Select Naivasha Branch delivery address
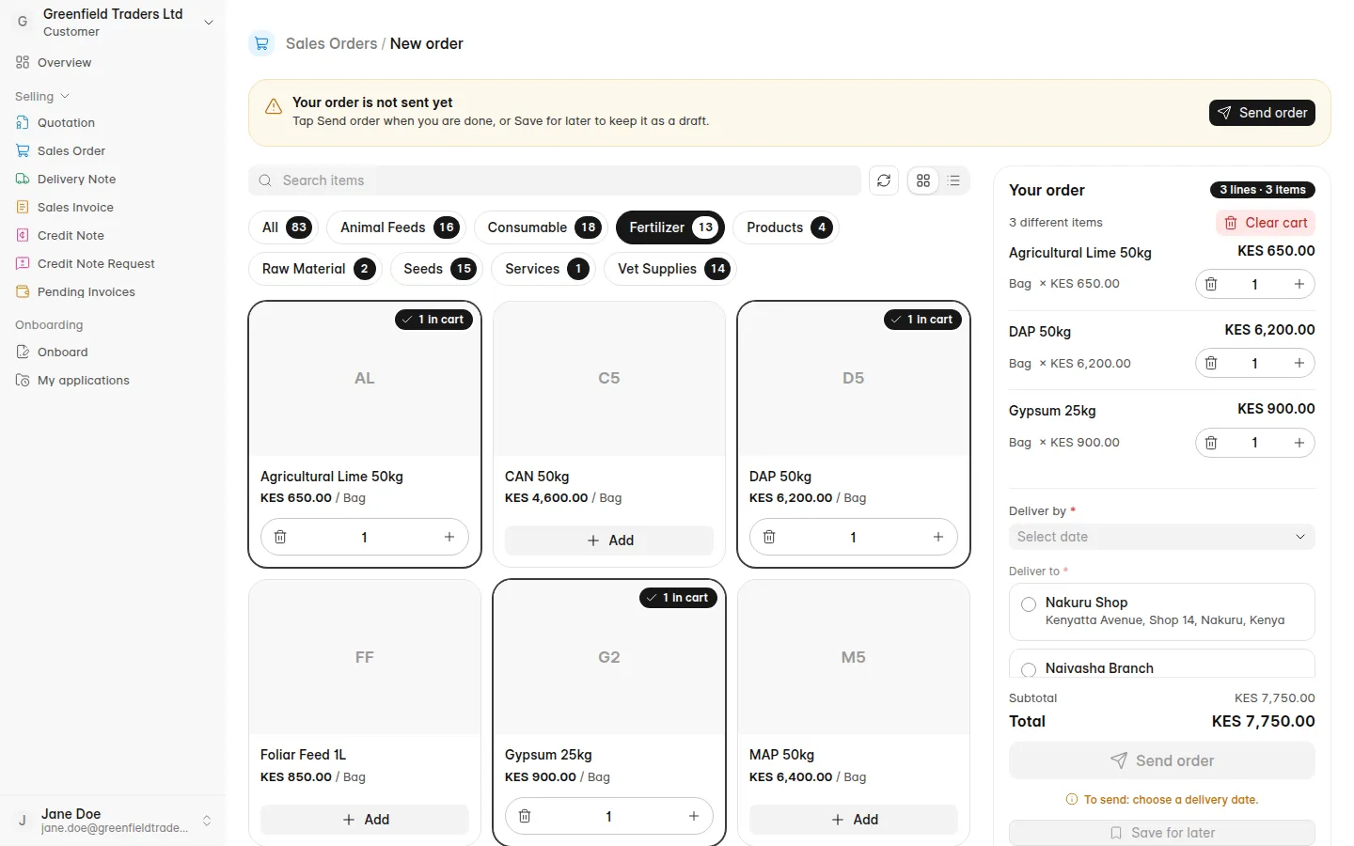 click(1162, 664)
